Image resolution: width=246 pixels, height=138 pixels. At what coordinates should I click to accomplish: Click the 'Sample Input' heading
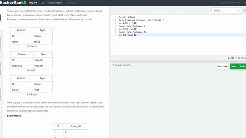pos(14,116)
